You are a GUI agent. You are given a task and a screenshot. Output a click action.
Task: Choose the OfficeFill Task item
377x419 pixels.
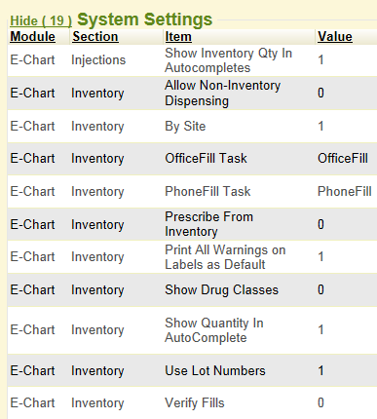pos(206,159)
